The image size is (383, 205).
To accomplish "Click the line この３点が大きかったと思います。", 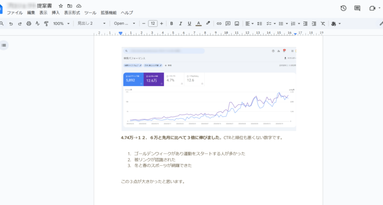I will point(153,182).
